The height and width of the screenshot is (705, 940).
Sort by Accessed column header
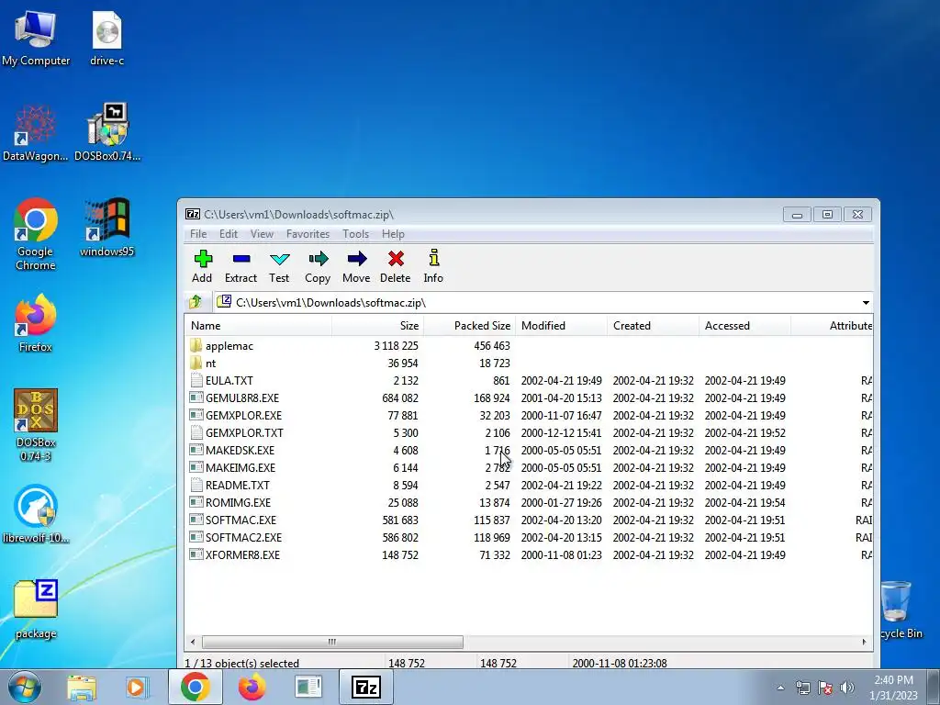(744, 326)
